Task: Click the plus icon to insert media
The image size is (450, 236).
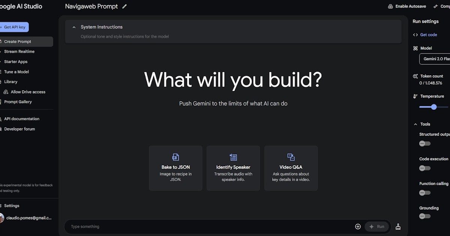Action: [x=358, y=227]
